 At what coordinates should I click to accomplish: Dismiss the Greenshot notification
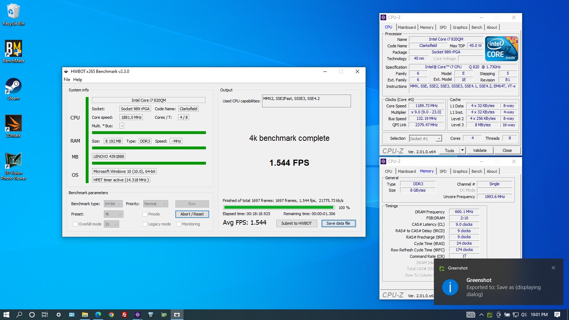pos(553,268)
